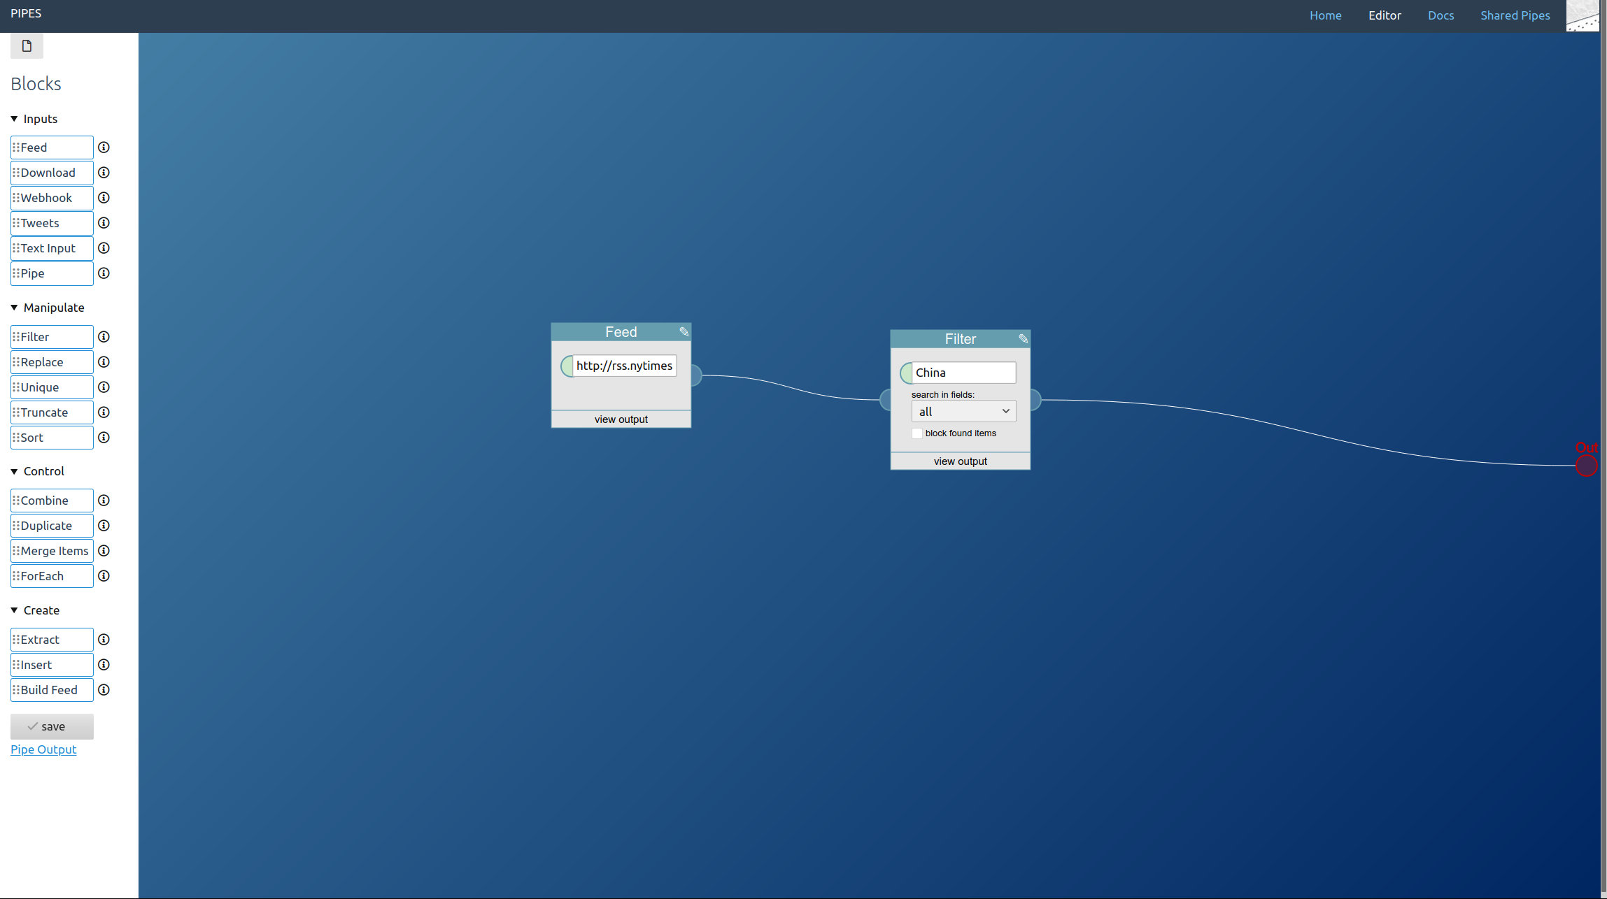Click the Filter node output connector
This screenshot has height=899, width=1607.
click(1035, 400)
